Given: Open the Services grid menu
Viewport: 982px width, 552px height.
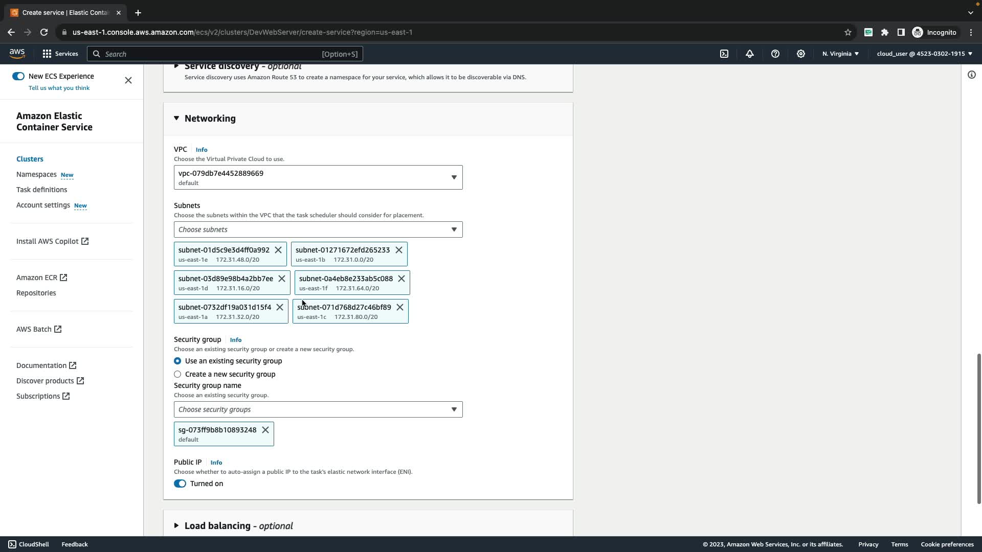Looking at the screenshot, I should (60, 54).
